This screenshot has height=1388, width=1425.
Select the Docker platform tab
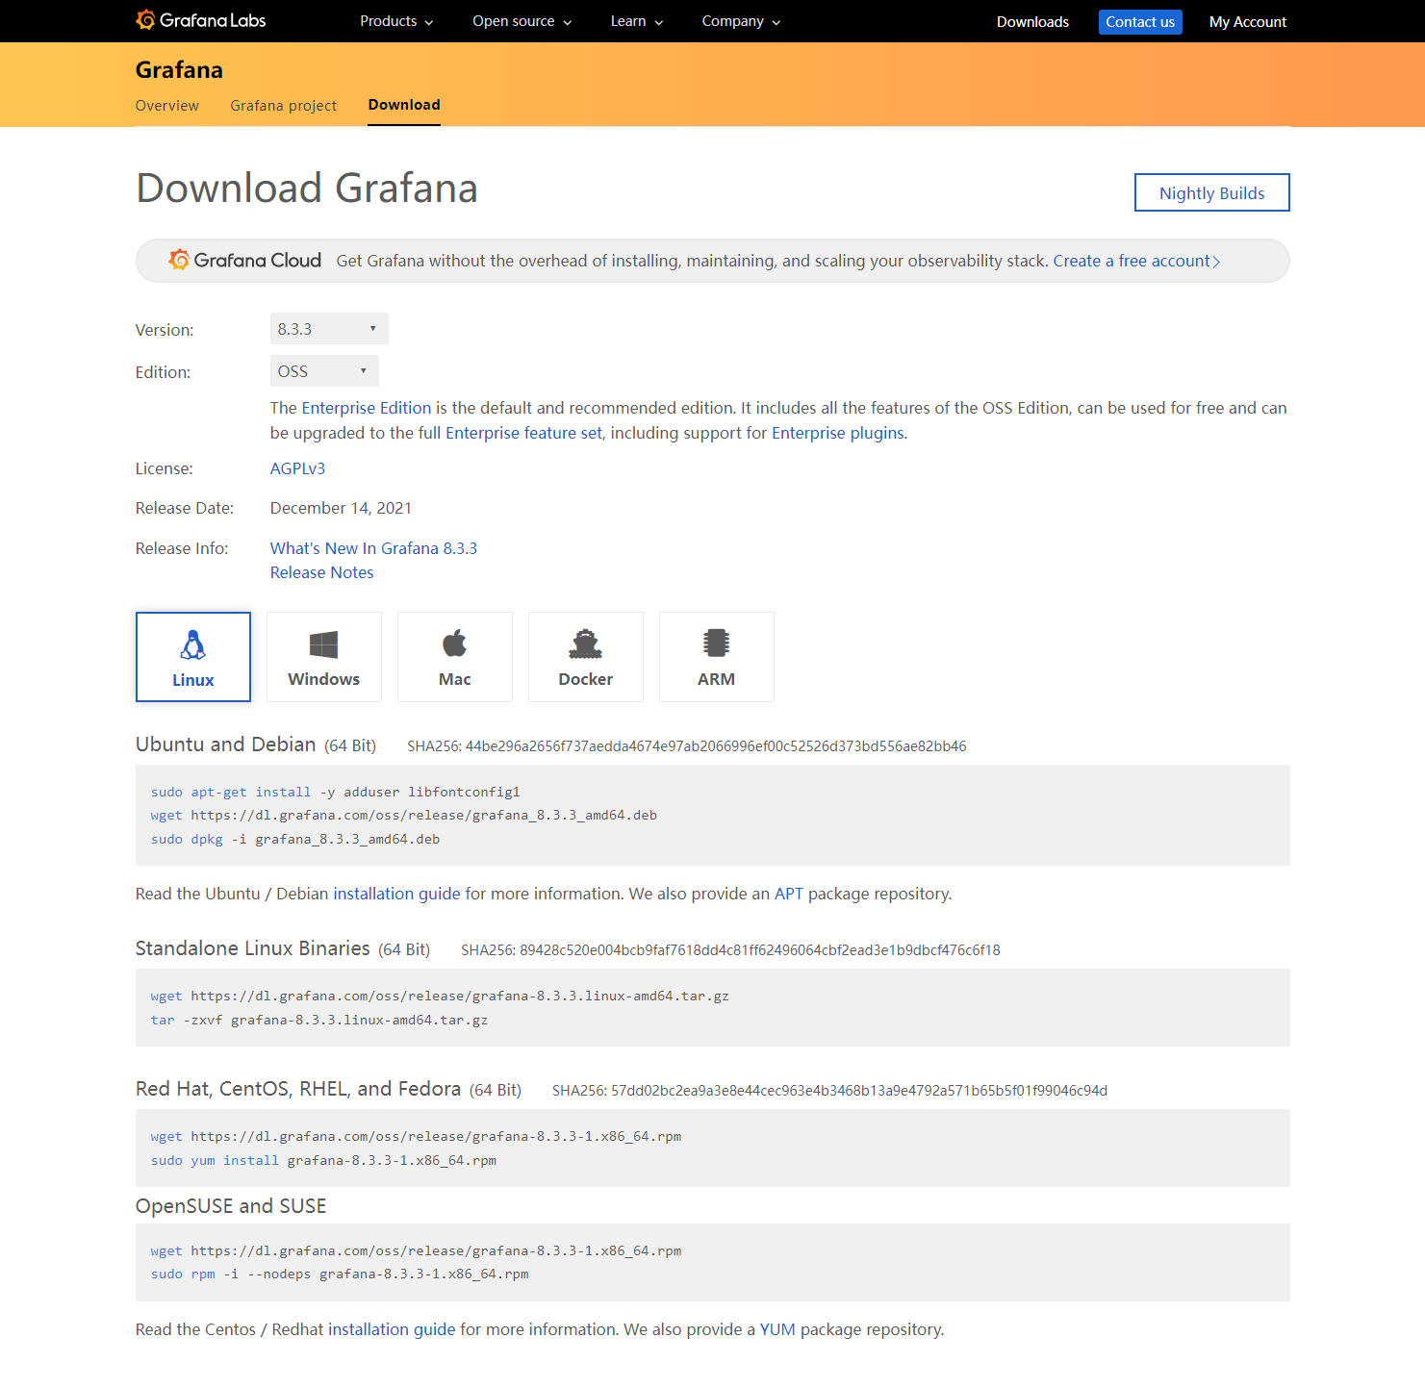pyautogui.click(x=586, y=657)
